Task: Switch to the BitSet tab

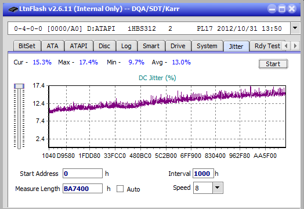Action: [x=27, y=46]
